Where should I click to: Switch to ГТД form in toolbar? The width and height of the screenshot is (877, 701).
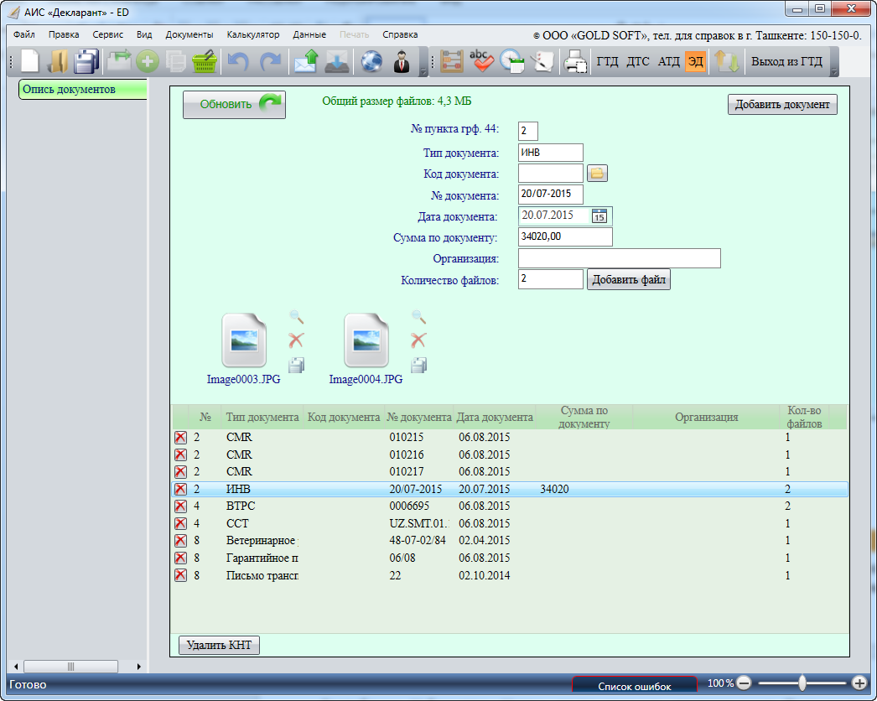(607, 61)
